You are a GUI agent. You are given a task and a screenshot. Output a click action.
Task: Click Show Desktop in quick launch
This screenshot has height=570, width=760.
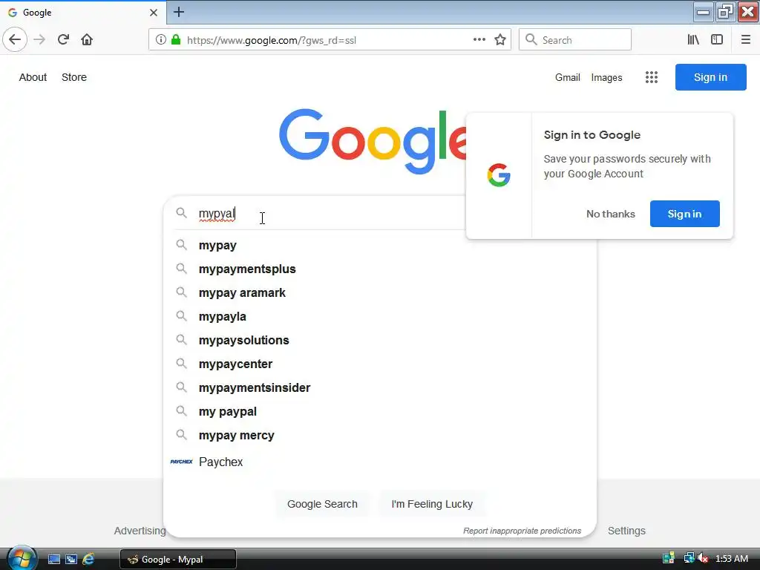click(53, 560)
